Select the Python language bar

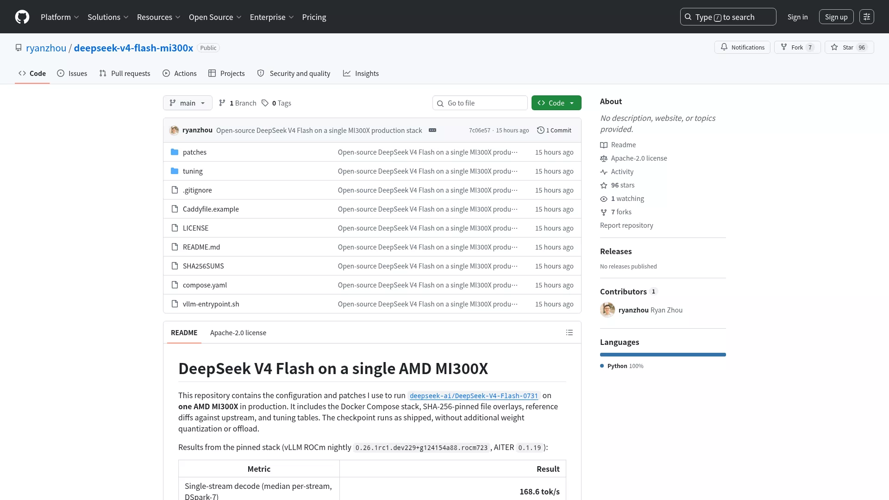tap(663, 355)
